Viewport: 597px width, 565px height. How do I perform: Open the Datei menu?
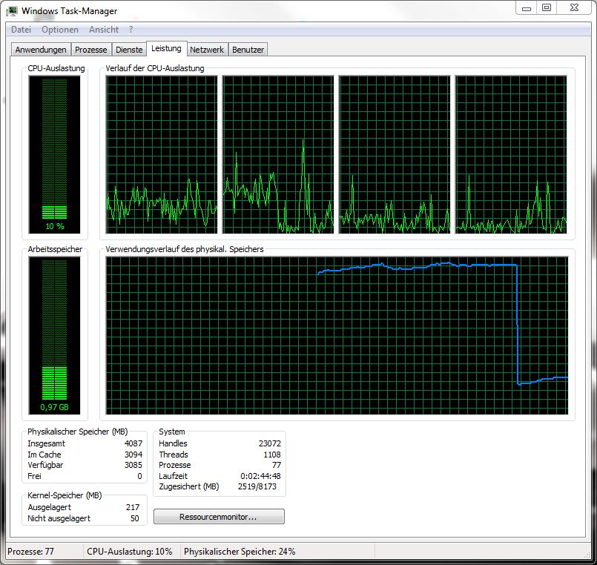tap(21, 30)
